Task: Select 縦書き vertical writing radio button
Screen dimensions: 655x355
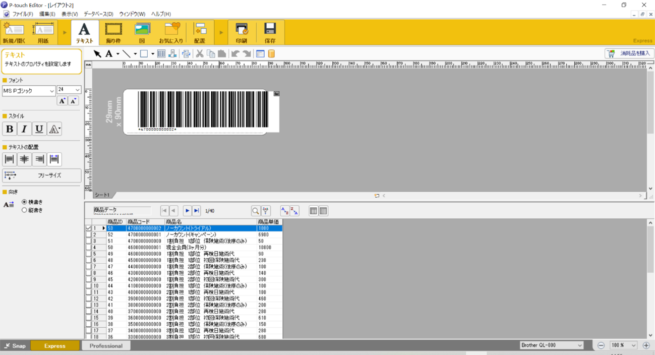Action: (x=24, y=210)
